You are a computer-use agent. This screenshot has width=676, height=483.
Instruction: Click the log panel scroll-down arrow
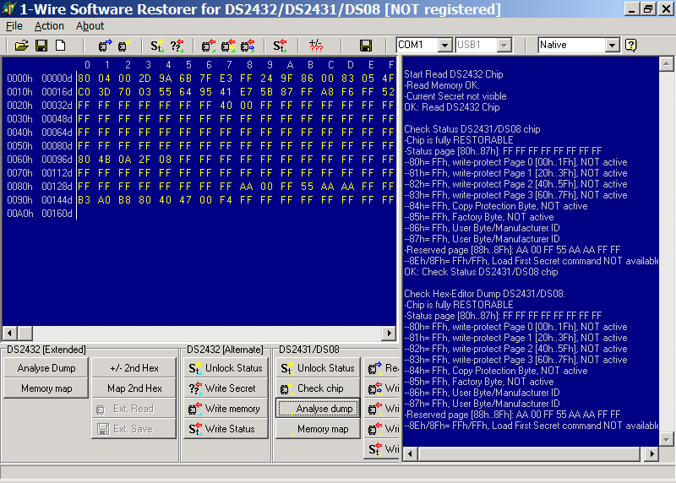point(666,439)
